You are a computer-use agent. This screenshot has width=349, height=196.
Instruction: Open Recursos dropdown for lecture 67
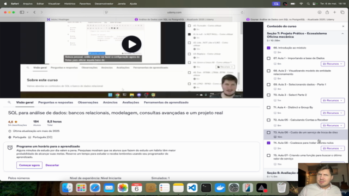[333, 64]
